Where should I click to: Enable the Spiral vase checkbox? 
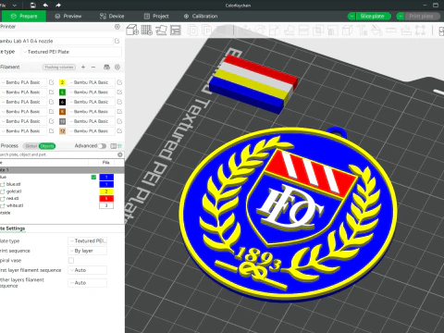(x=71, y=261)
